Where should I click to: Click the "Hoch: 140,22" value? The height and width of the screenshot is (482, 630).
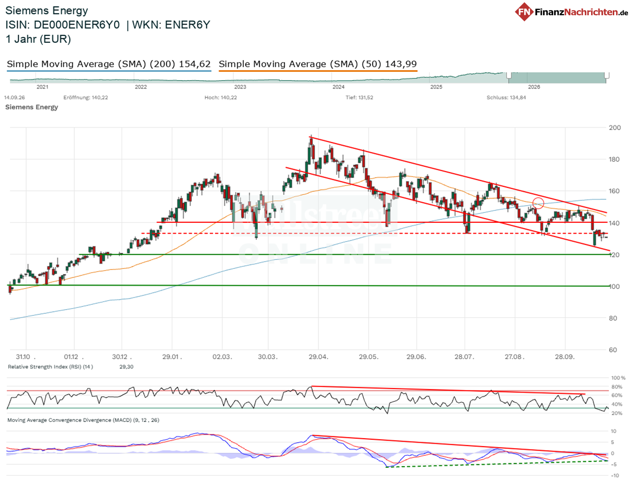(x=220, y=97)
